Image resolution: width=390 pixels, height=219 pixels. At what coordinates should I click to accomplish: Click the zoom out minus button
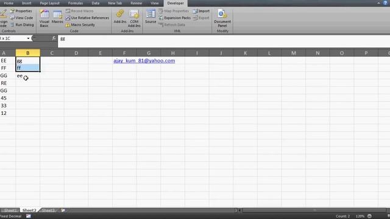click(x=370, y=217)
